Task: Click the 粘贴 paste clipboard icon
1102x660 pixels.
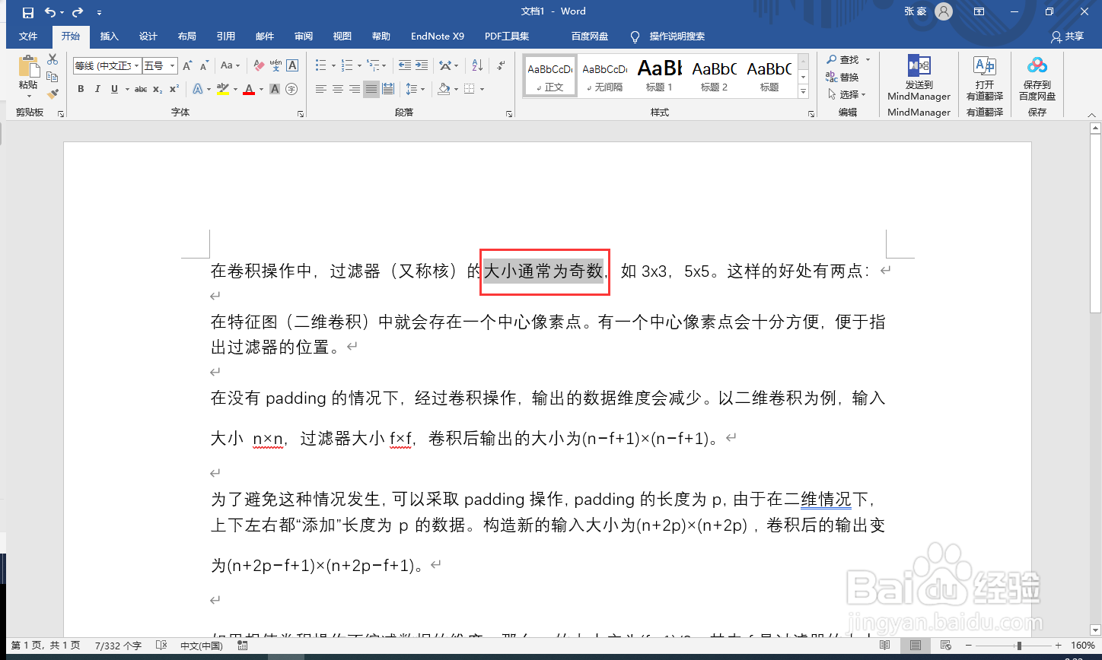Action: pos(29,67)
